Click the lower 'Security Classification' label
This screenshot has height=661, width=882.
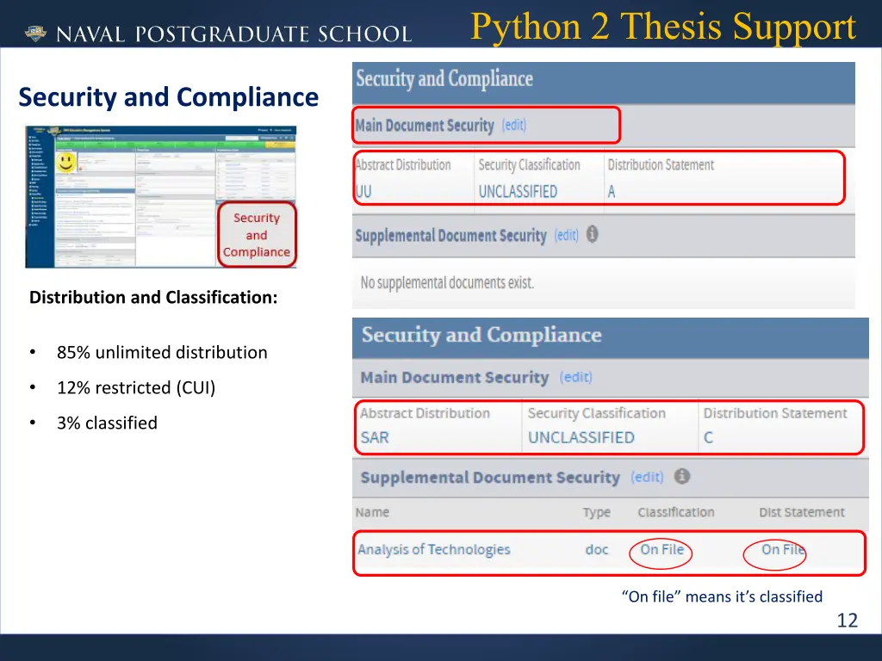tap(596, 413)
